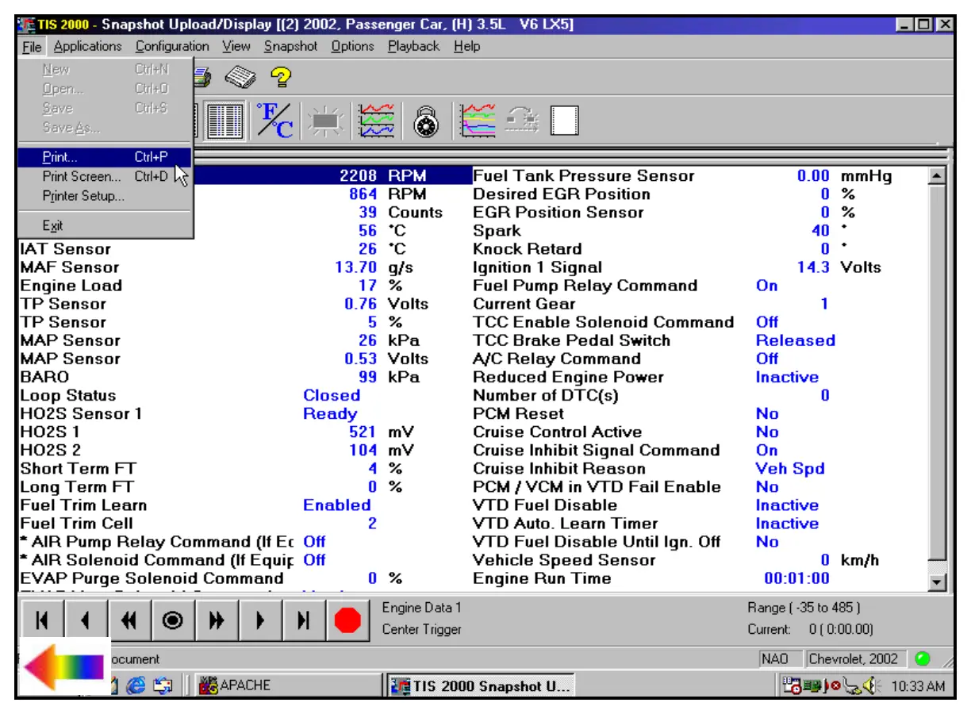This screenshot has height=714, width=971.
Task: Click the scrollbar down arrow in data list
Action: tap(938, 583)
